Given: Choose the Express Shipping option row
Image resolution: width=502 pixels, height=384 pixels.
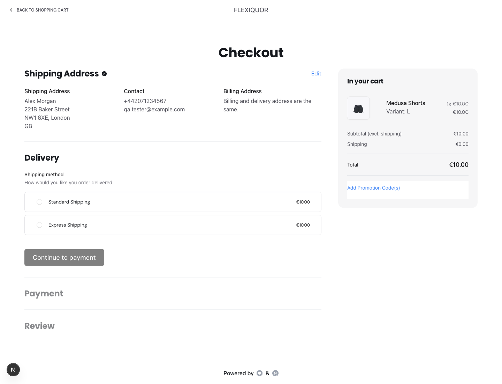Looking at the screenshot, I should click(x=173, y=225).
